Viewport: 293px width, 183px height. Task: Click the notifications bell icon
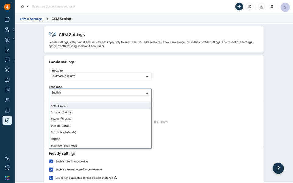pyautogui.click(x=272, y=7)
